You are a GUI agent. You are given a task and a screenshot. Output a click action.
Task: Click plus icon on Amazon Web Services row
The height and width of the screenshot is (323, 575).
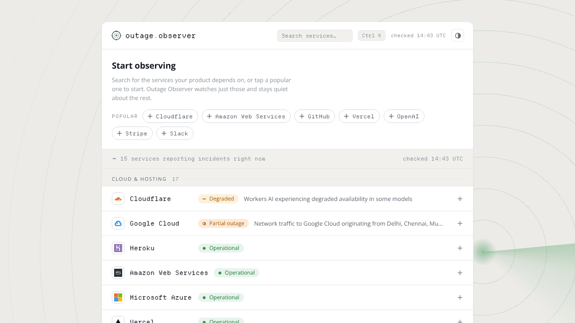click(460, 273)
